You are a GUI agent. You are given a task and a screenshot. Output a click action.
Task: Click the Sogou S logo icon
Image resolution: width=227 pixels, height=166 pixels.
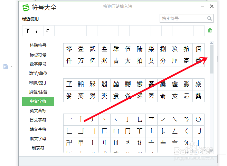(26, 8)
